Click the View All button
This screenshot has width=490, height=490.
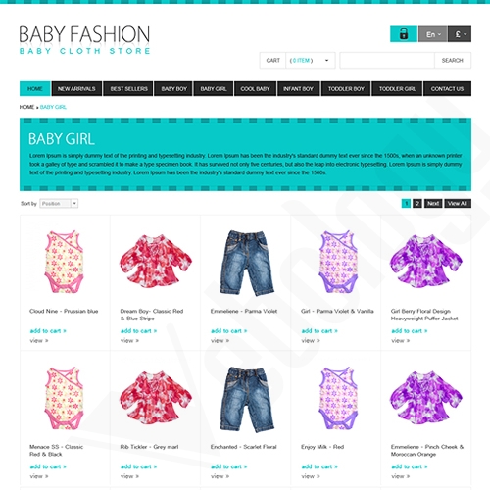click(458, 204)
